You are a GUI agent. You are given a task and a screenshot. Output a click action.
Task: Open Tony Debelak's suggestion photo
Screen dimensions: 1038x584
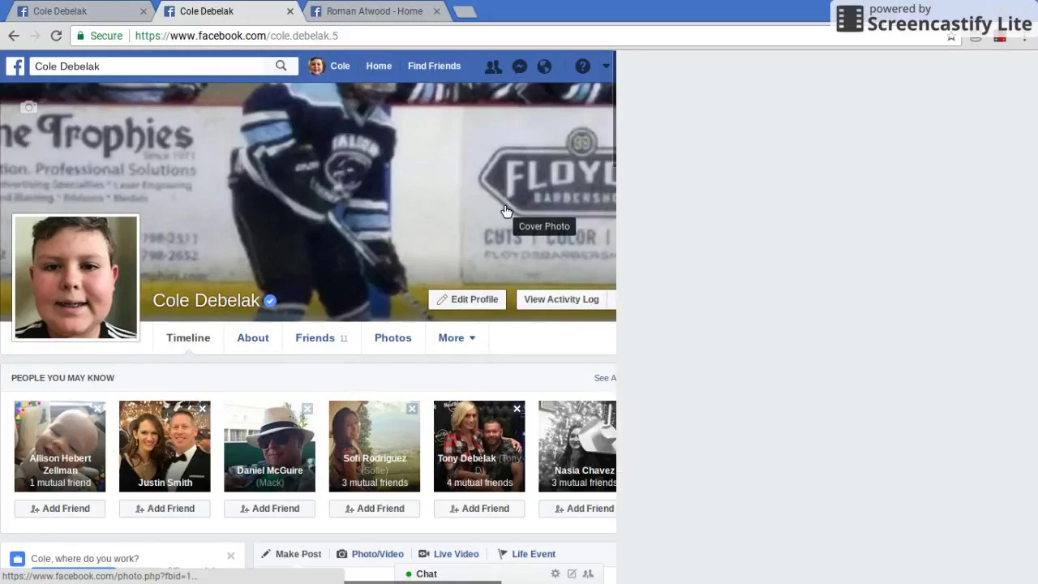479,446
